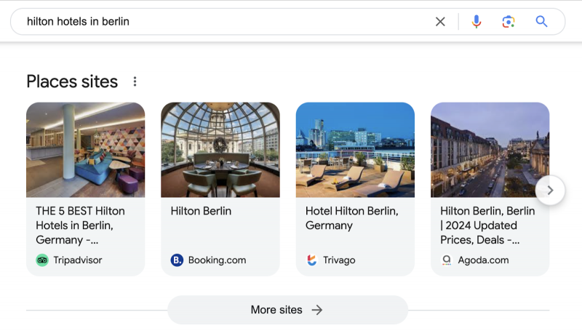Submit search with the magnifying glass icon
Screen dimensions: 582x336
[x=541, y=22]
